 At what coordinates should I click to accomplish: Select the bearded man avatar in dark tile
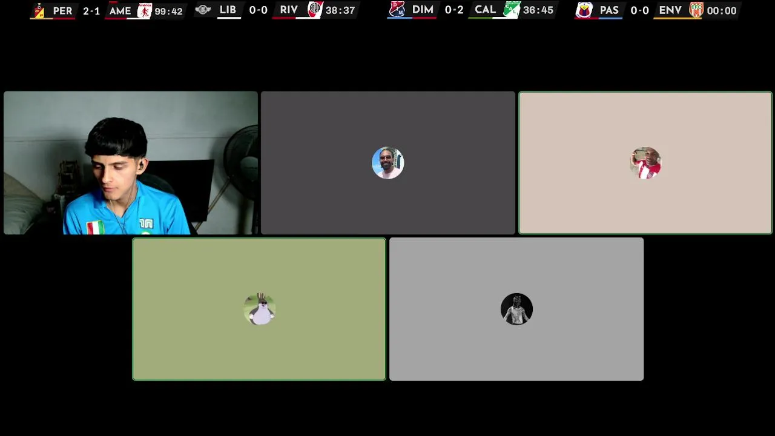387,163
